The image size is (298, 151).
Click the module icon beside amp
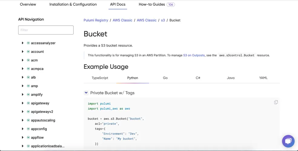tap(28, 86)
